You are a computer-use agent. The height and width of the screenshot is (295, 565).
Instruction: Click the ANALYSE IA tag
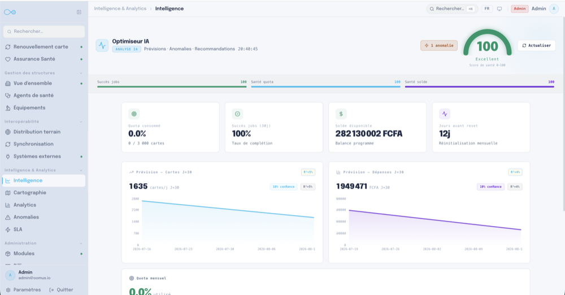[x=127, y=49]
